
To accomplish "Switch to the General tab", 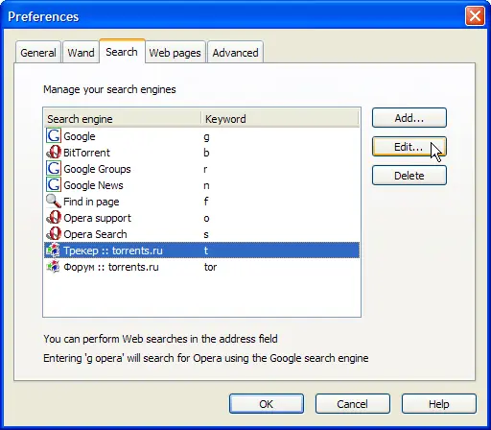I will (38, 52).
